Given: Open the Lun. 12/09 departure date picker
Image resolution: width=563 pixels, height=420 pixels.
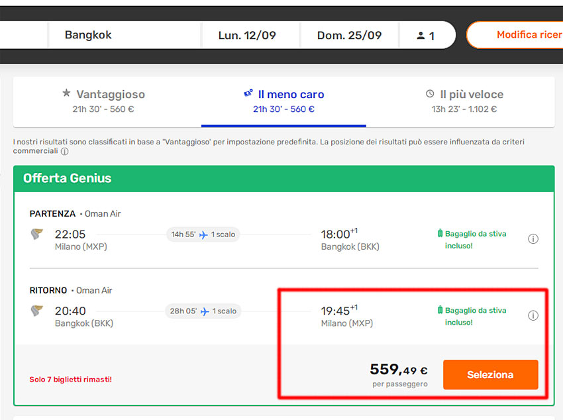Looking at the screenshot, I should (x=247, y=36).
